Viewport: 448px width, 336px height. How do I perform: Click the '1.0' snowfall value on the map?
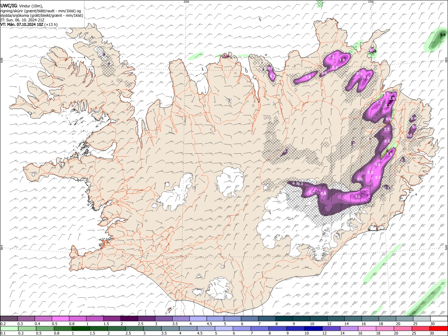pos(378,165)
